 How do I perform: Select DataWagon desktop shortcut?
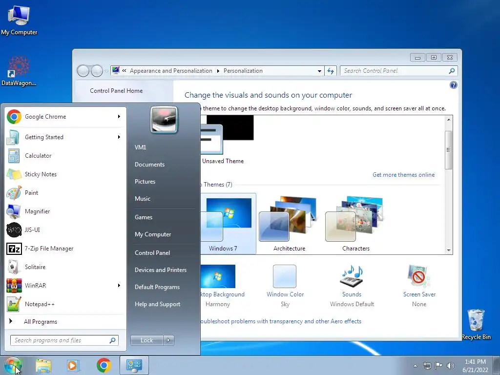(19, 71)
